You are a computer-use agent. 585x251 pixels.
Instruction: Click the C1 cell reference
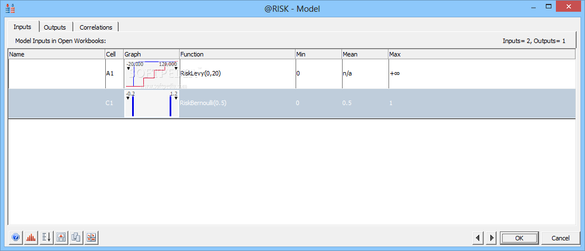[x=109, y=103]
